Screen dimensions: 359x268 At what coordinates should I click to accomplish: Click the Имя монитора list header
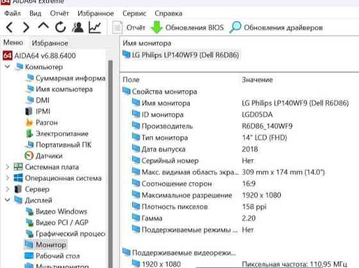pos(147,43)
